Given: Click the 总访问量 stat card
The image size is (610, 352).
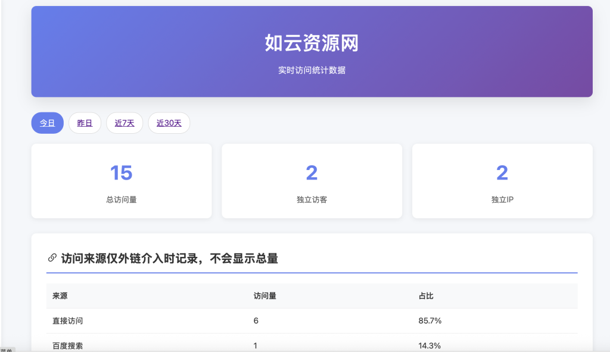Looking at the screenshot, I should tap(121, 181).
